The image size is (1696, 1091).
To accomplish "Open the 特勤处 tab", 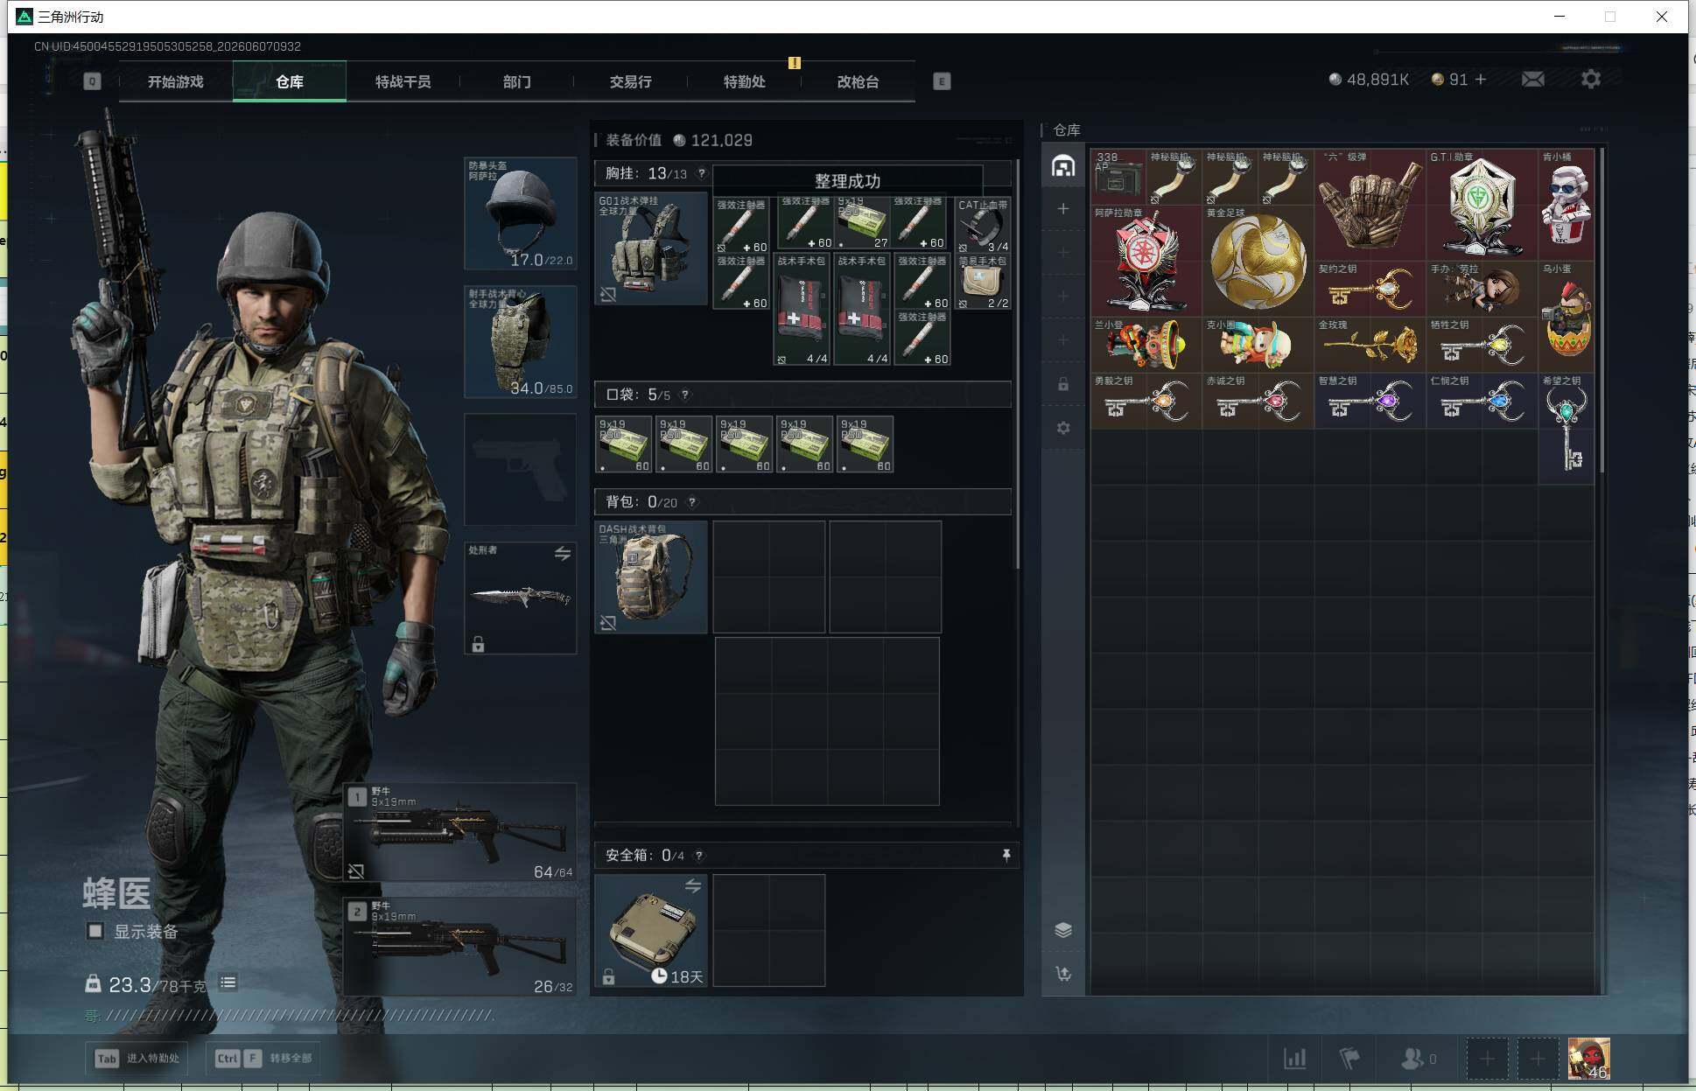I will point(744,81).
